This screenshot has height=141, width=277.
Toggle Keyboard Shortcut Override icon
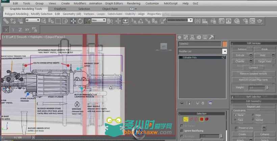125,21
